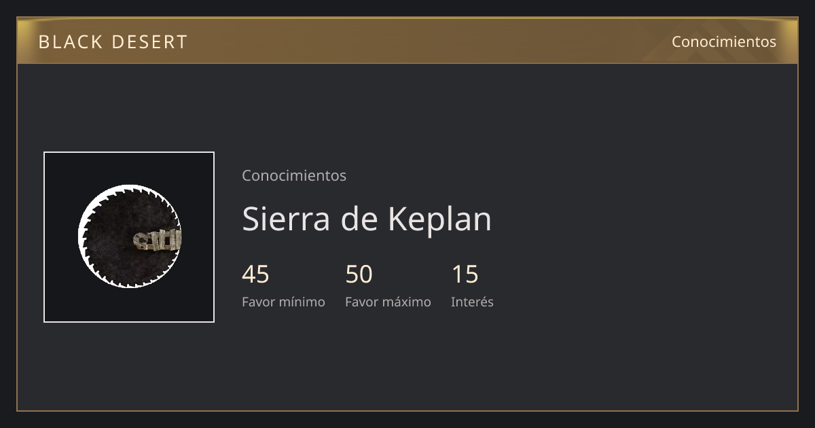This screenshot has width=815, height=428.
Task: Click the gold header banner center
Action: 407,41
